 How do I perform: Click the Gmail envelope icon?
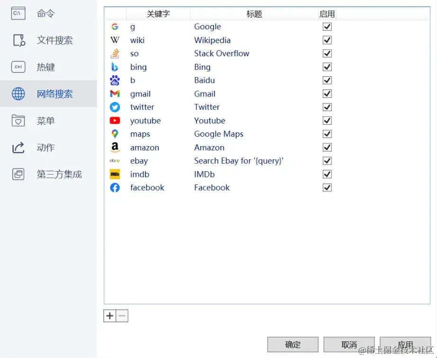[115, 94]
